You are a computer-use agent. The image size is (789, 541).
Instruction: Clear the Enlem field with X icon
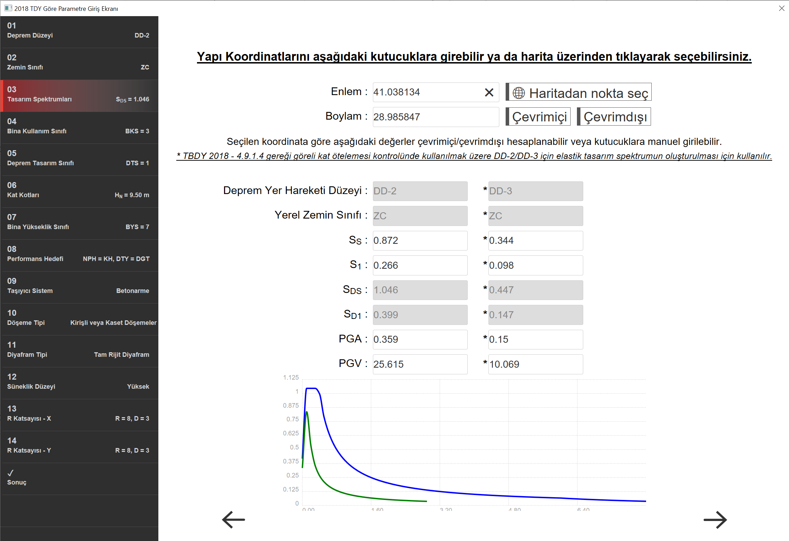pyautogui.click(x=489, y=92)
